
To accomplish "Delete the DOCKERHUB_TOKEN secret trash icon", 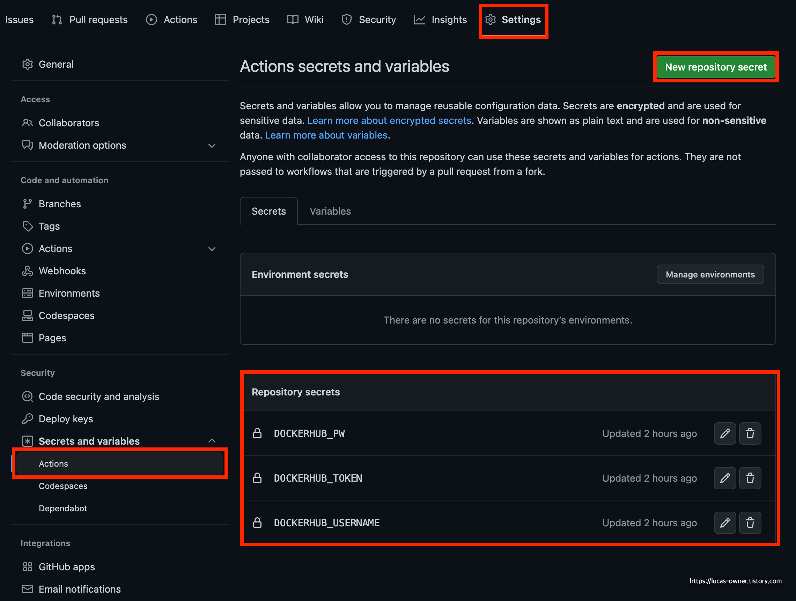I will [750, 478].
